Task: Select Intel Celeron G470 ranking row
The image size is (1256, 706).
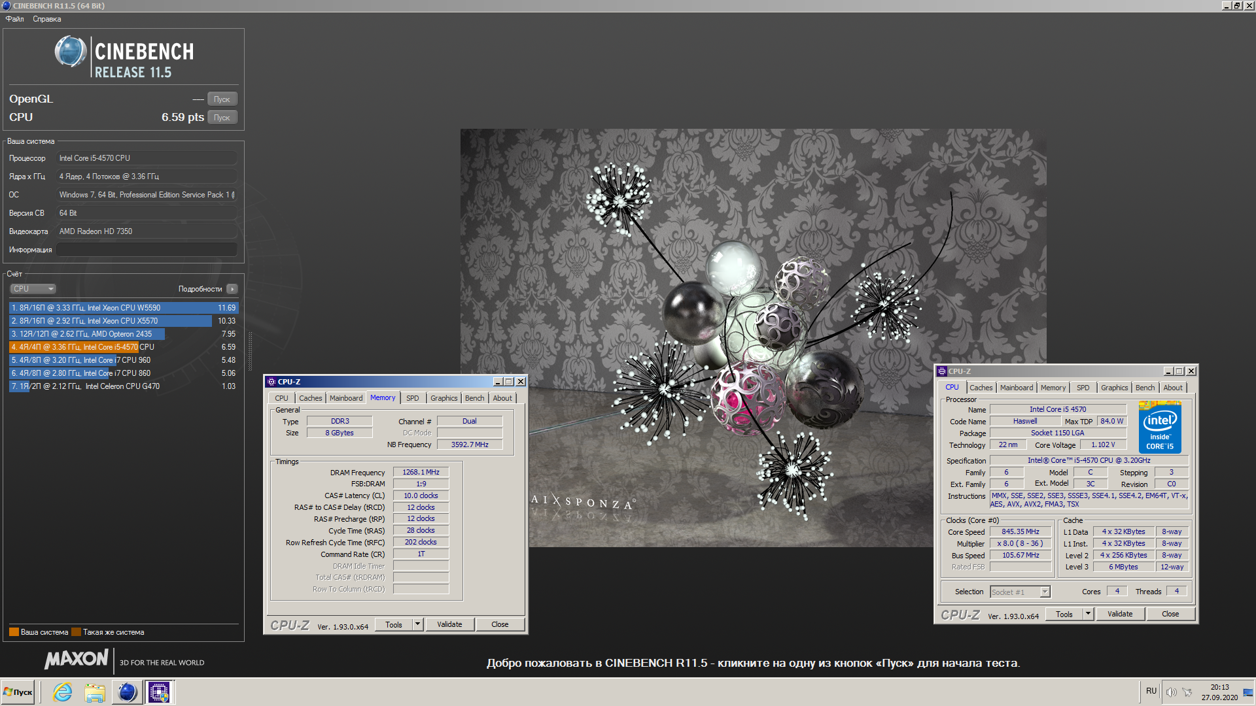Action: point(124,386)
